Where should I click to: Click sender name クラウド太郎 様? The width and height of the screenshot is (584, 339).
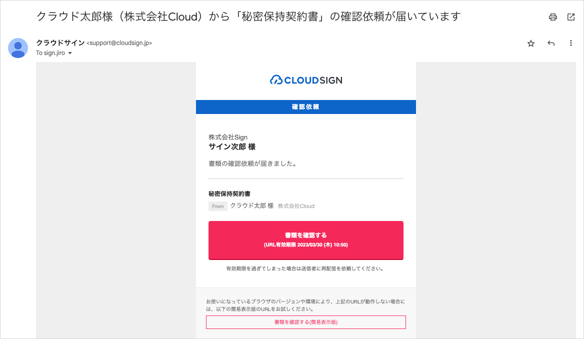[x=252, y=205]
